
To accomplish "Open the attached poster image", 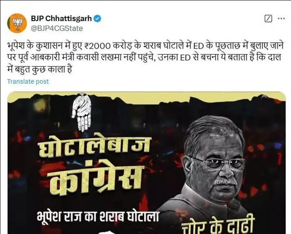I will [x=146, y=163].
